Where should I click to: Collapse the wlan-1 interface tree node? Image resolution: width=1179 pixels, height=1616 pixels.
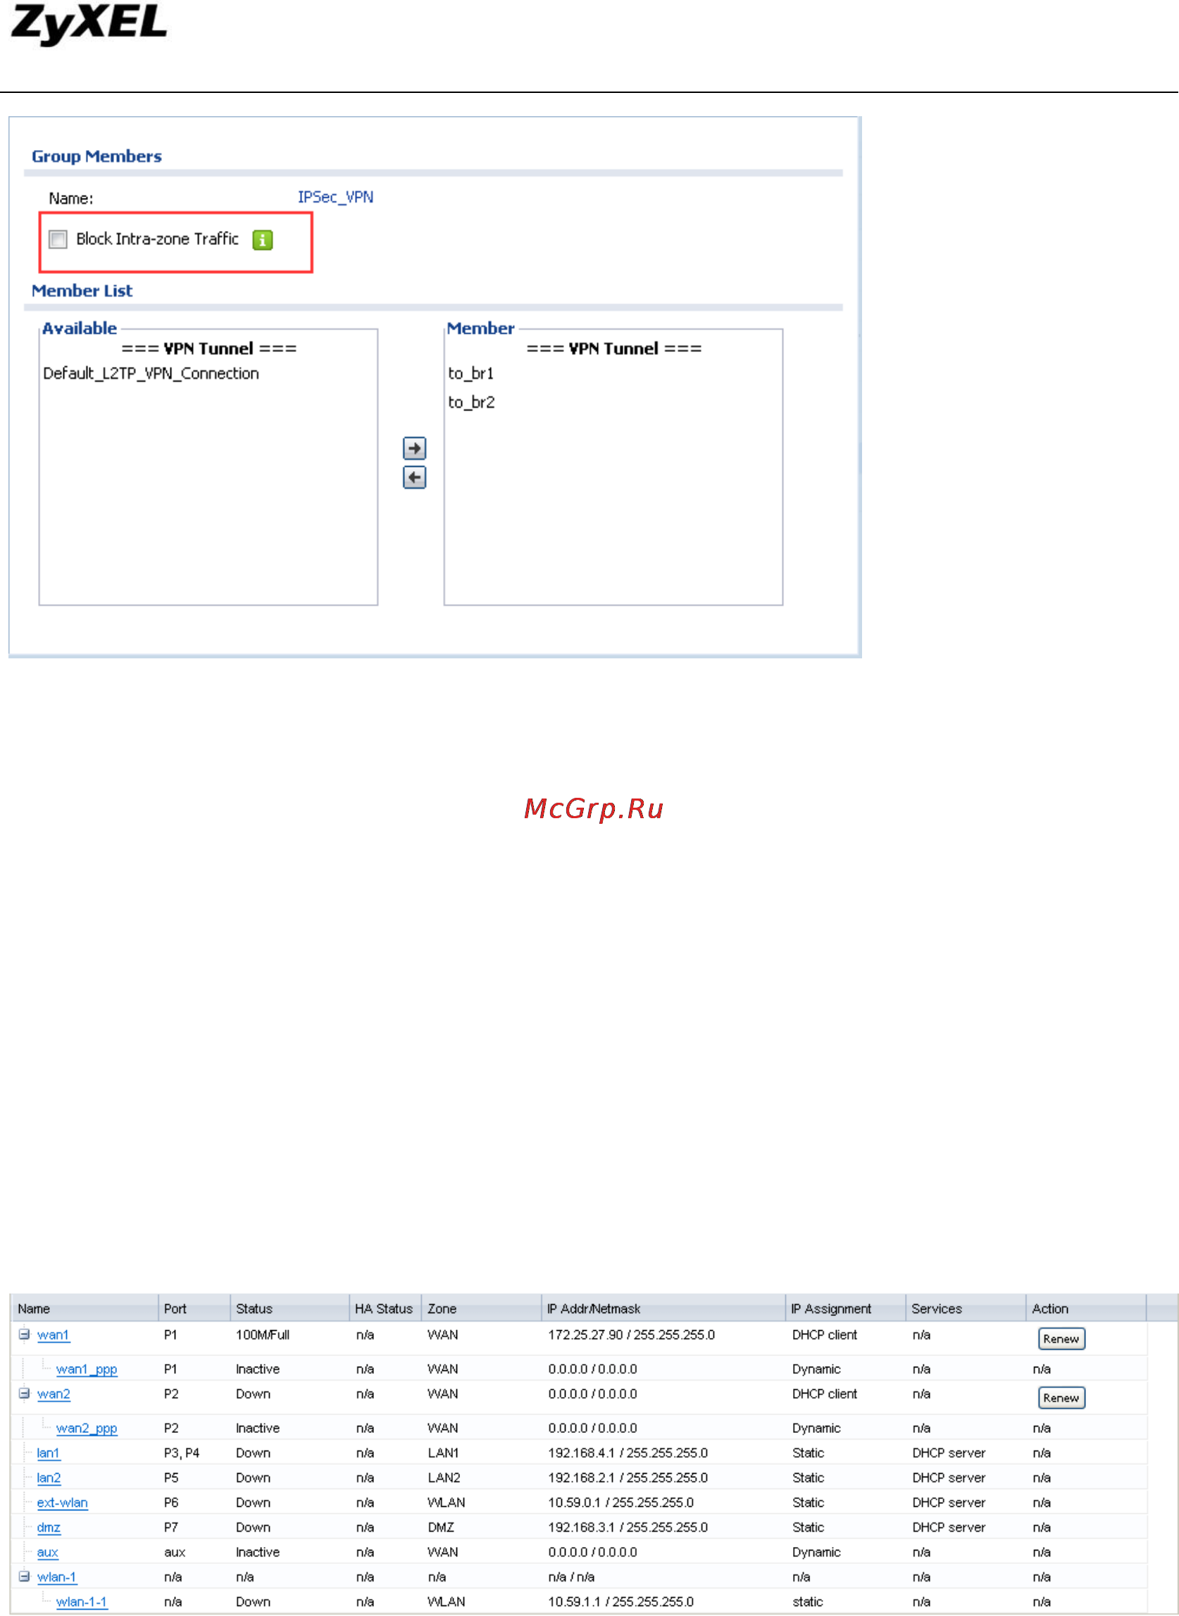coord(24,1577)
